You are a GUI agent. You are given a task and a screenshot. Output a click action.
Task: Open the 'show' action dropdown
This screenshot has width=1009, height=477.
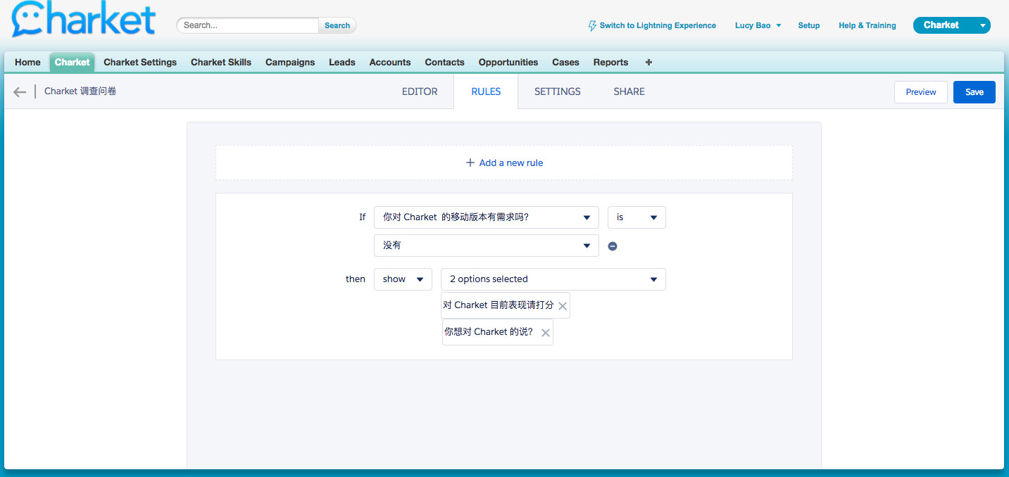click(403, 279)
